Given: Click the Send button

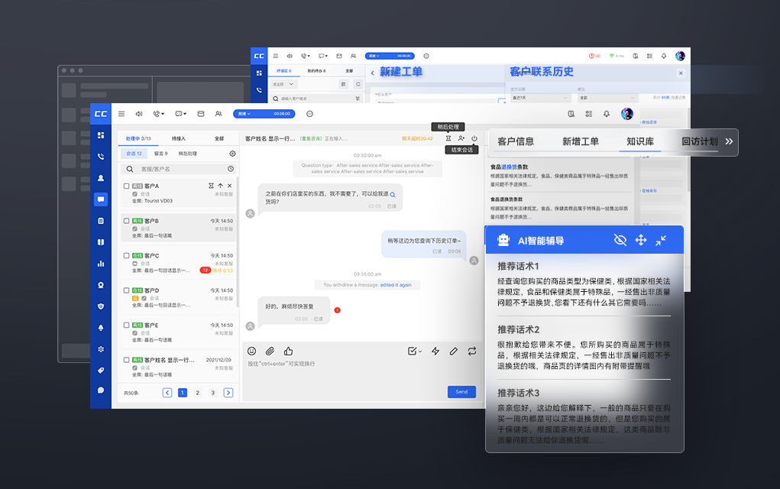Looking at the screenshot, I should coord(461,391).
